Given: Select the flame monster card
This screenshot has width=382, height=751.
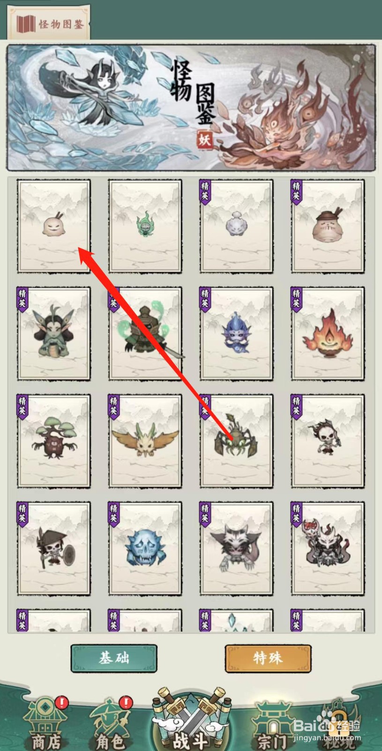Looking at the screenshot, I should tap(328, 334).
